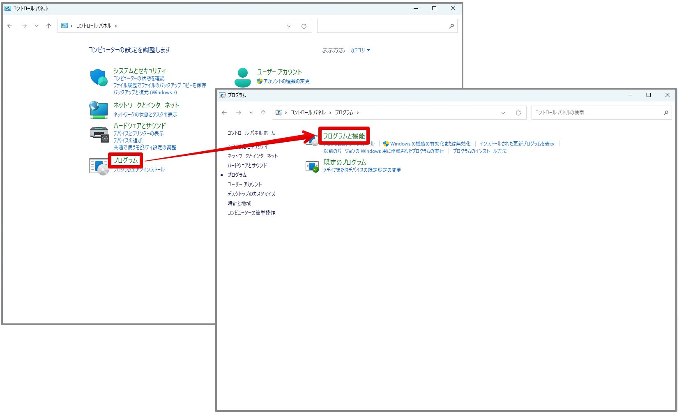Click the System and Security shield icon
This screenshot has height=413, width=679.
99,77
